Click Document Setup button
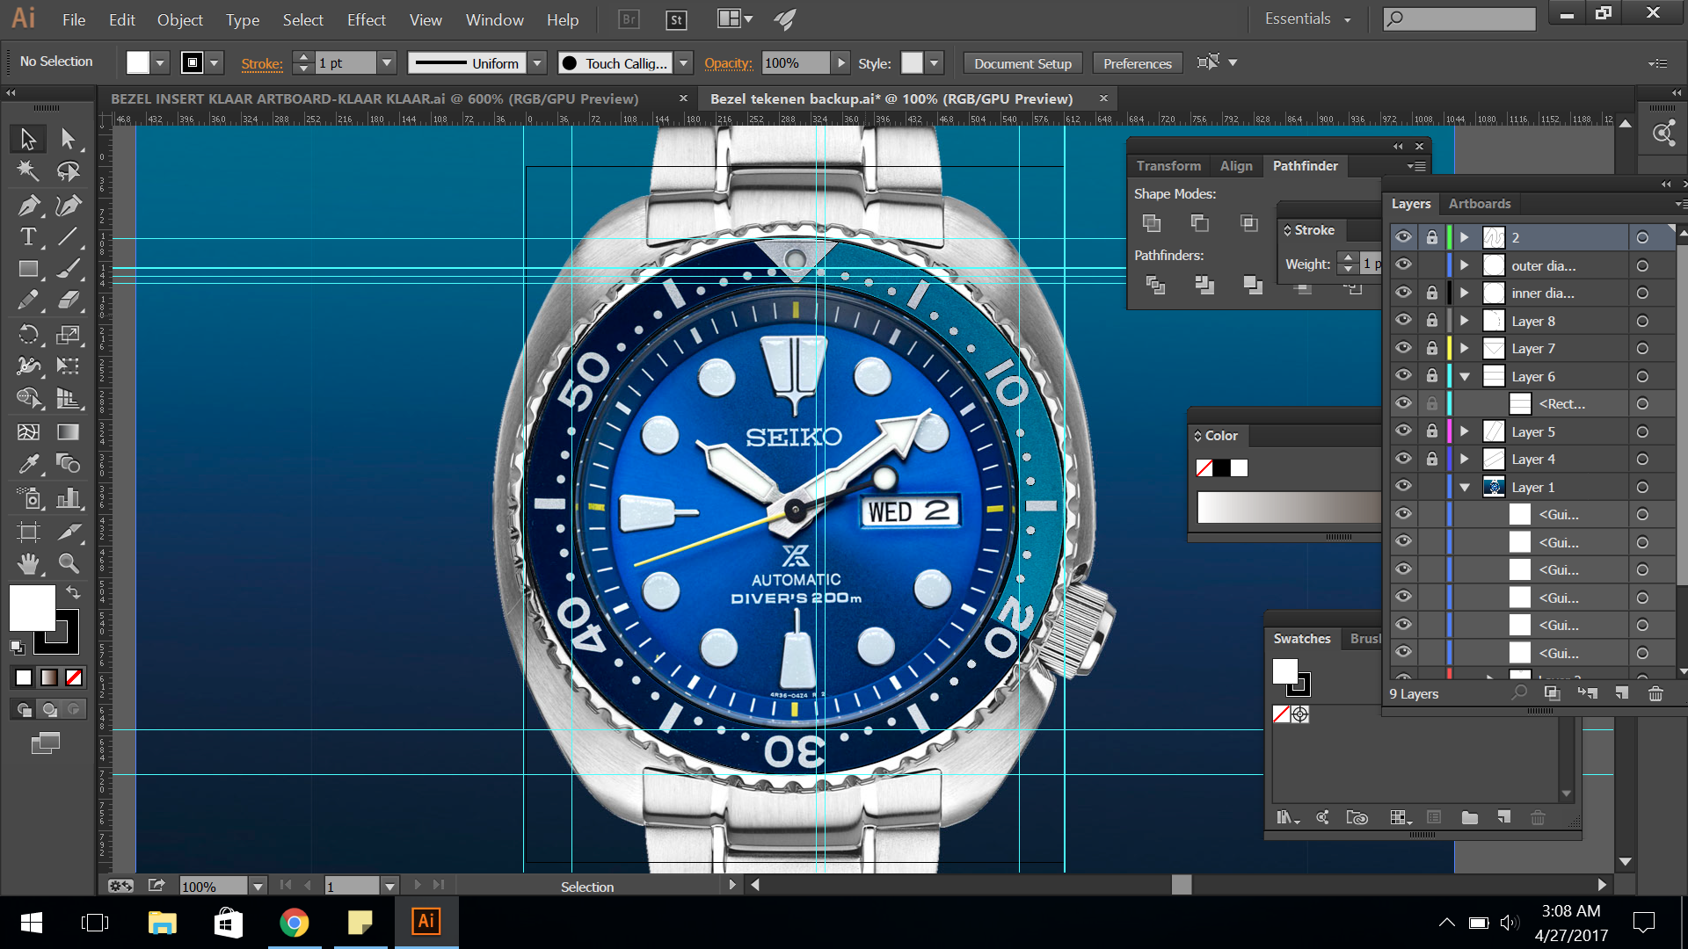The width and height of the screenshot is (1688, 949). click(1022, 63)
